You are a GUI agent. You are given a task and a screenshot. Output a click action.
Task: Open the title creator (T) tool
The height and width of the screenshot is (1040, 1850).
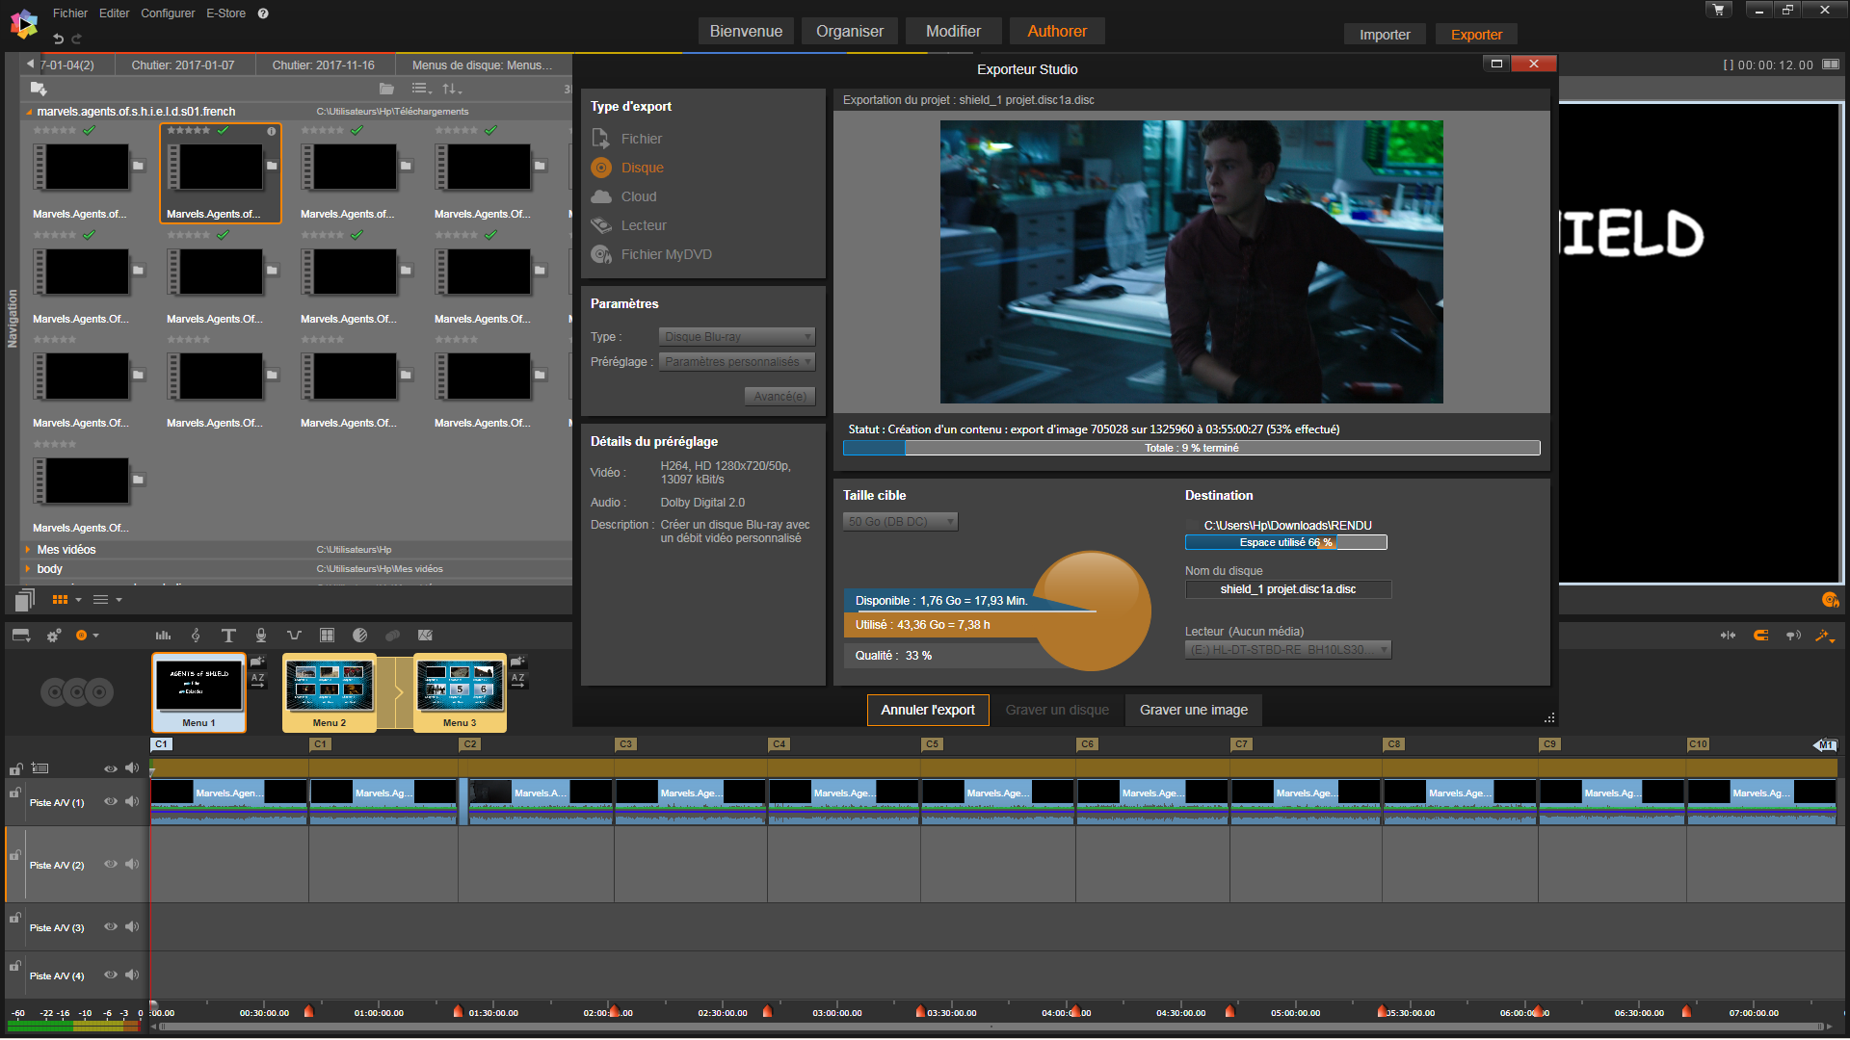228,636
